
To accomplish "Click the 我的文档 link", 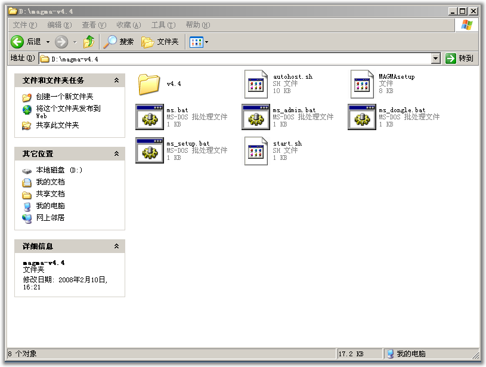I will click(x=50, y=182).
